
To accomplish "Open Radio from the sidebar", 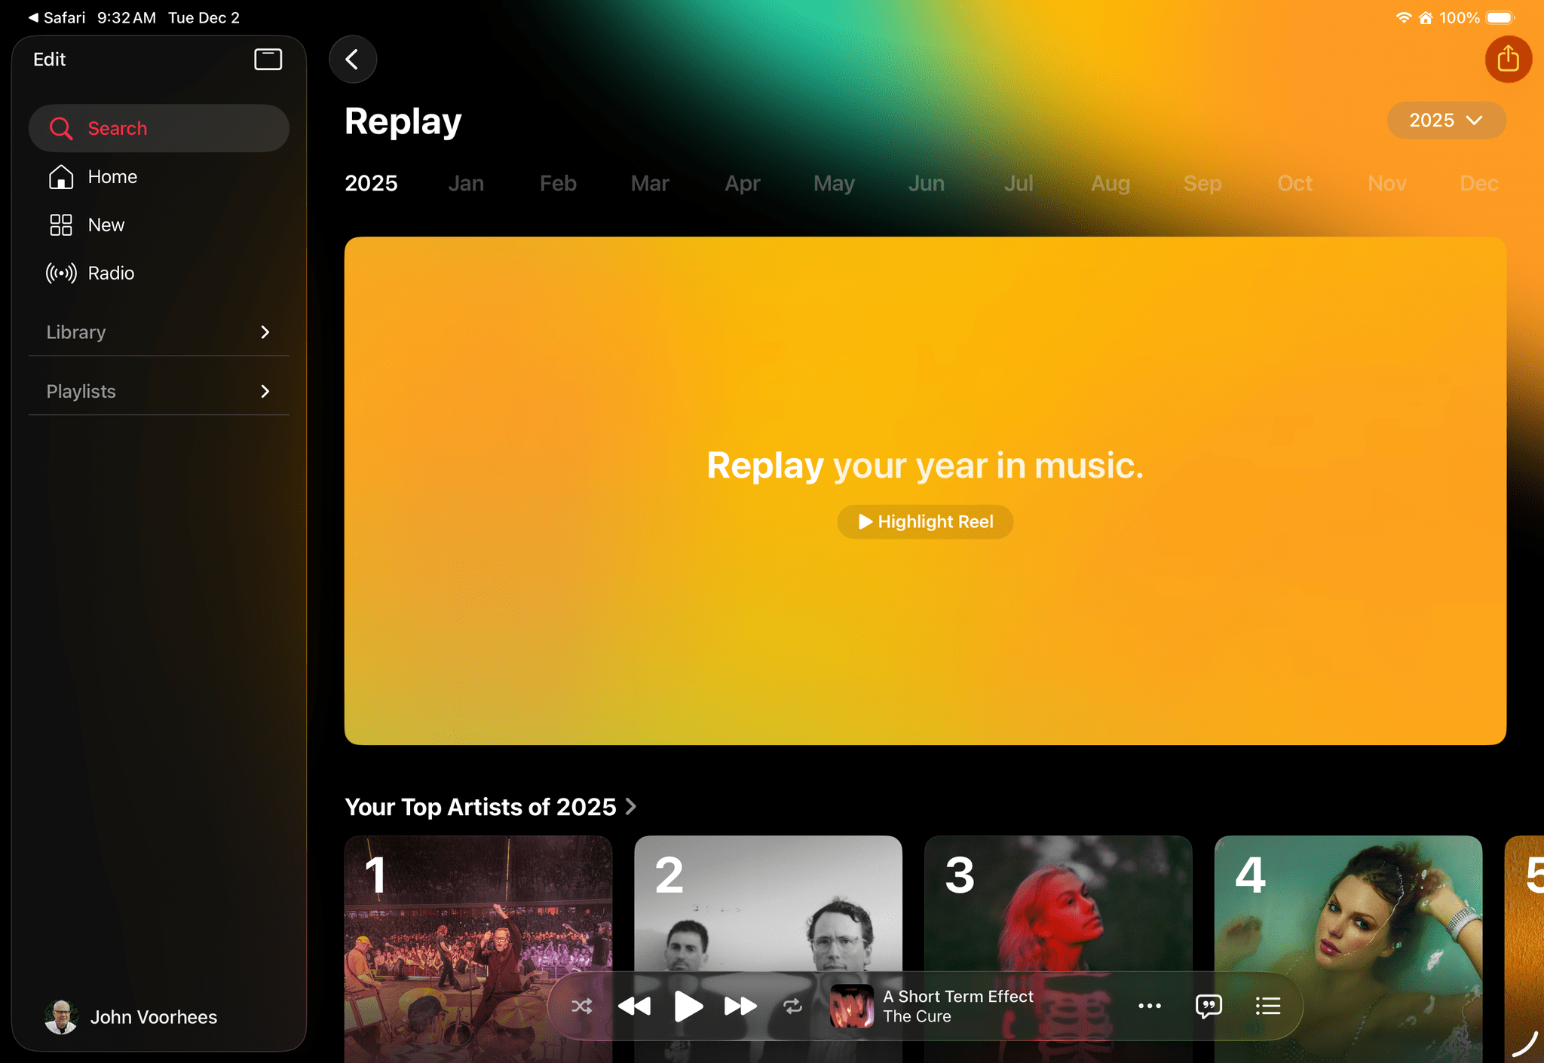I will pos(110,273).
